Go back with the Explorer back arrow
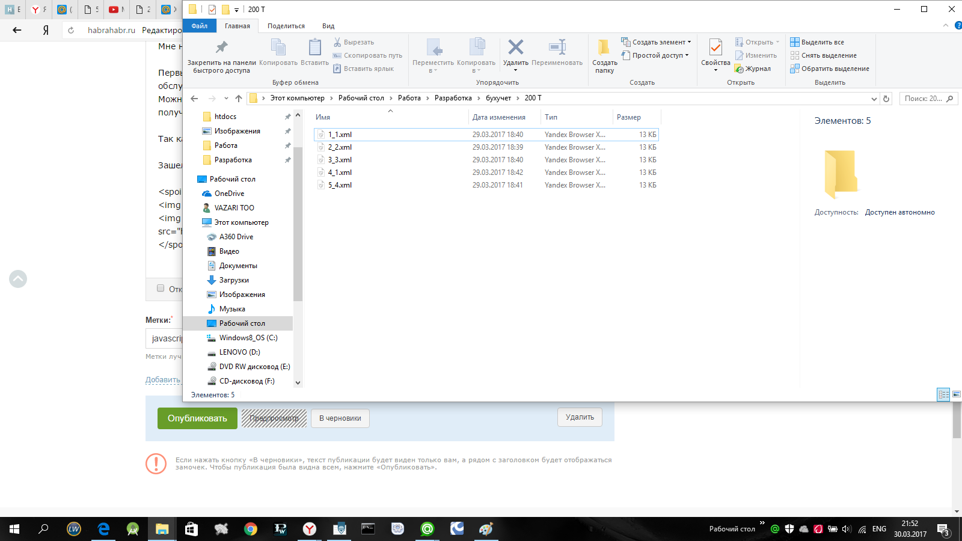 pyautogui.click(x=194, y=99)
